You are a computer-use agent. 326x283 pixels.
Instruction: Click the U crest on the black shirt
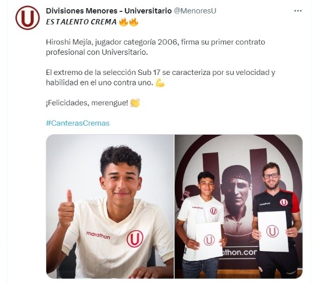click(x=284, y=202)
